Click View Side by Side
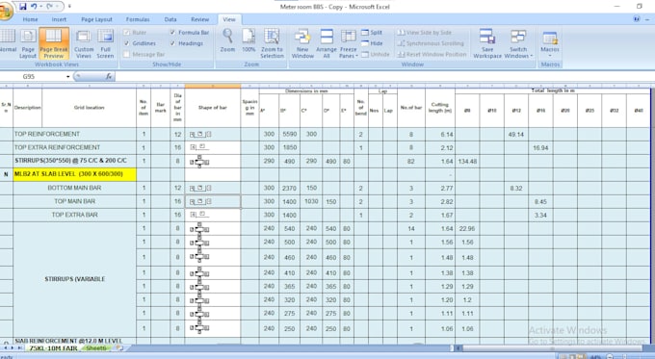Viewport: 655px width, 359px height. pos(425,32)
